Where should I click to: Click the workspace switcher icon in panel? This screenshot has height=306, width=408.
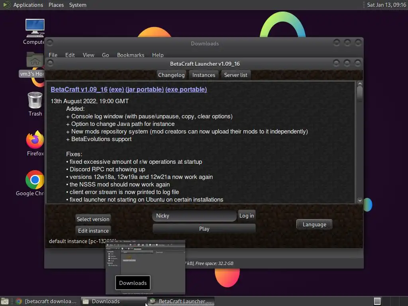[377, 301]
